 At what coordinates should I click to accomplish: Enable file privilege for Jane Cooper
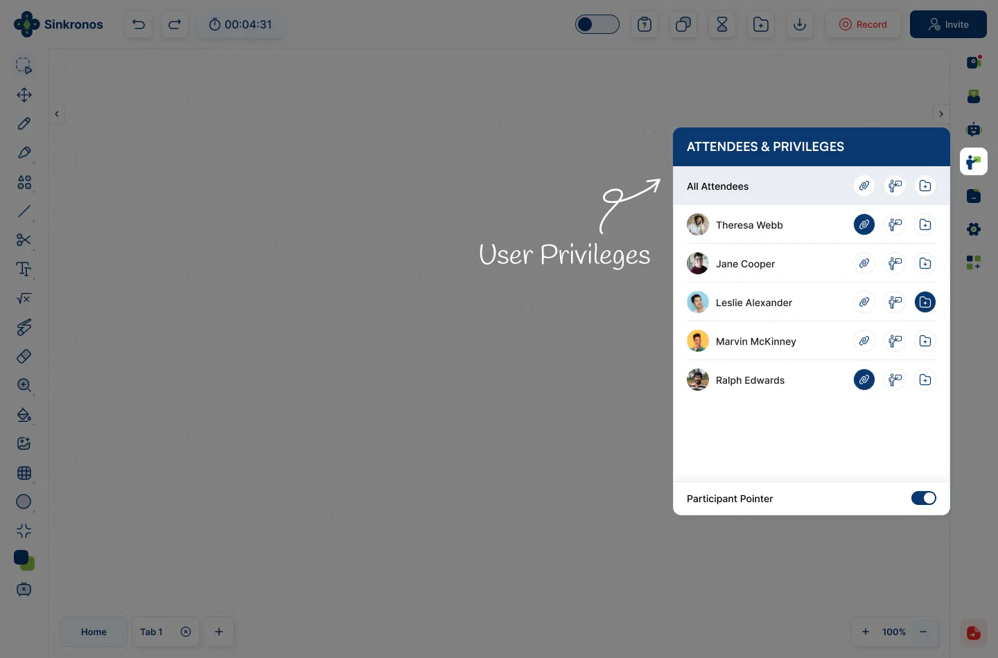[925, 263]
